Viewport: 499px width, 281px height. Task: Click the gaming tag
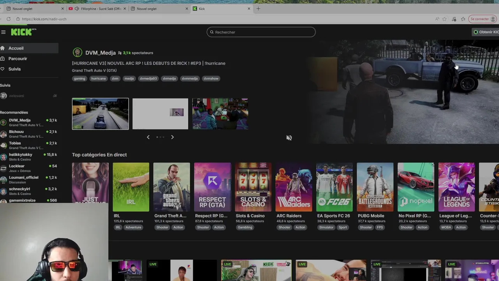coord(80,78)
